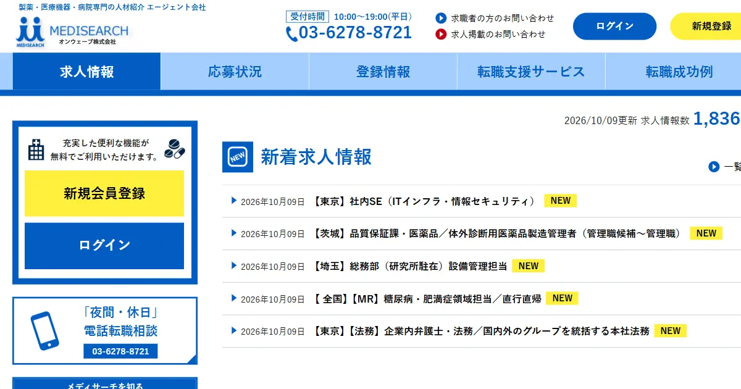Click 「夜間・休日」電話転職相談 banner text
The image size is (741, 389).
[120, 322]
